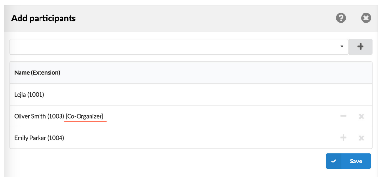The height and width of the screenshot is (182, 383).
Task: Close the Add participants dialog
Action: pos(366,18)
